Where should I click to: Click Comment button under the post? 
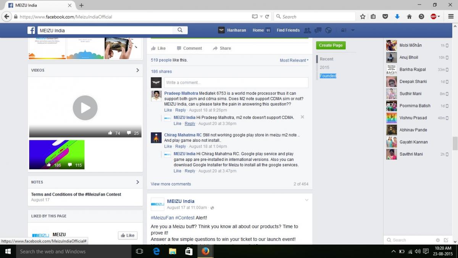(189, 49)
